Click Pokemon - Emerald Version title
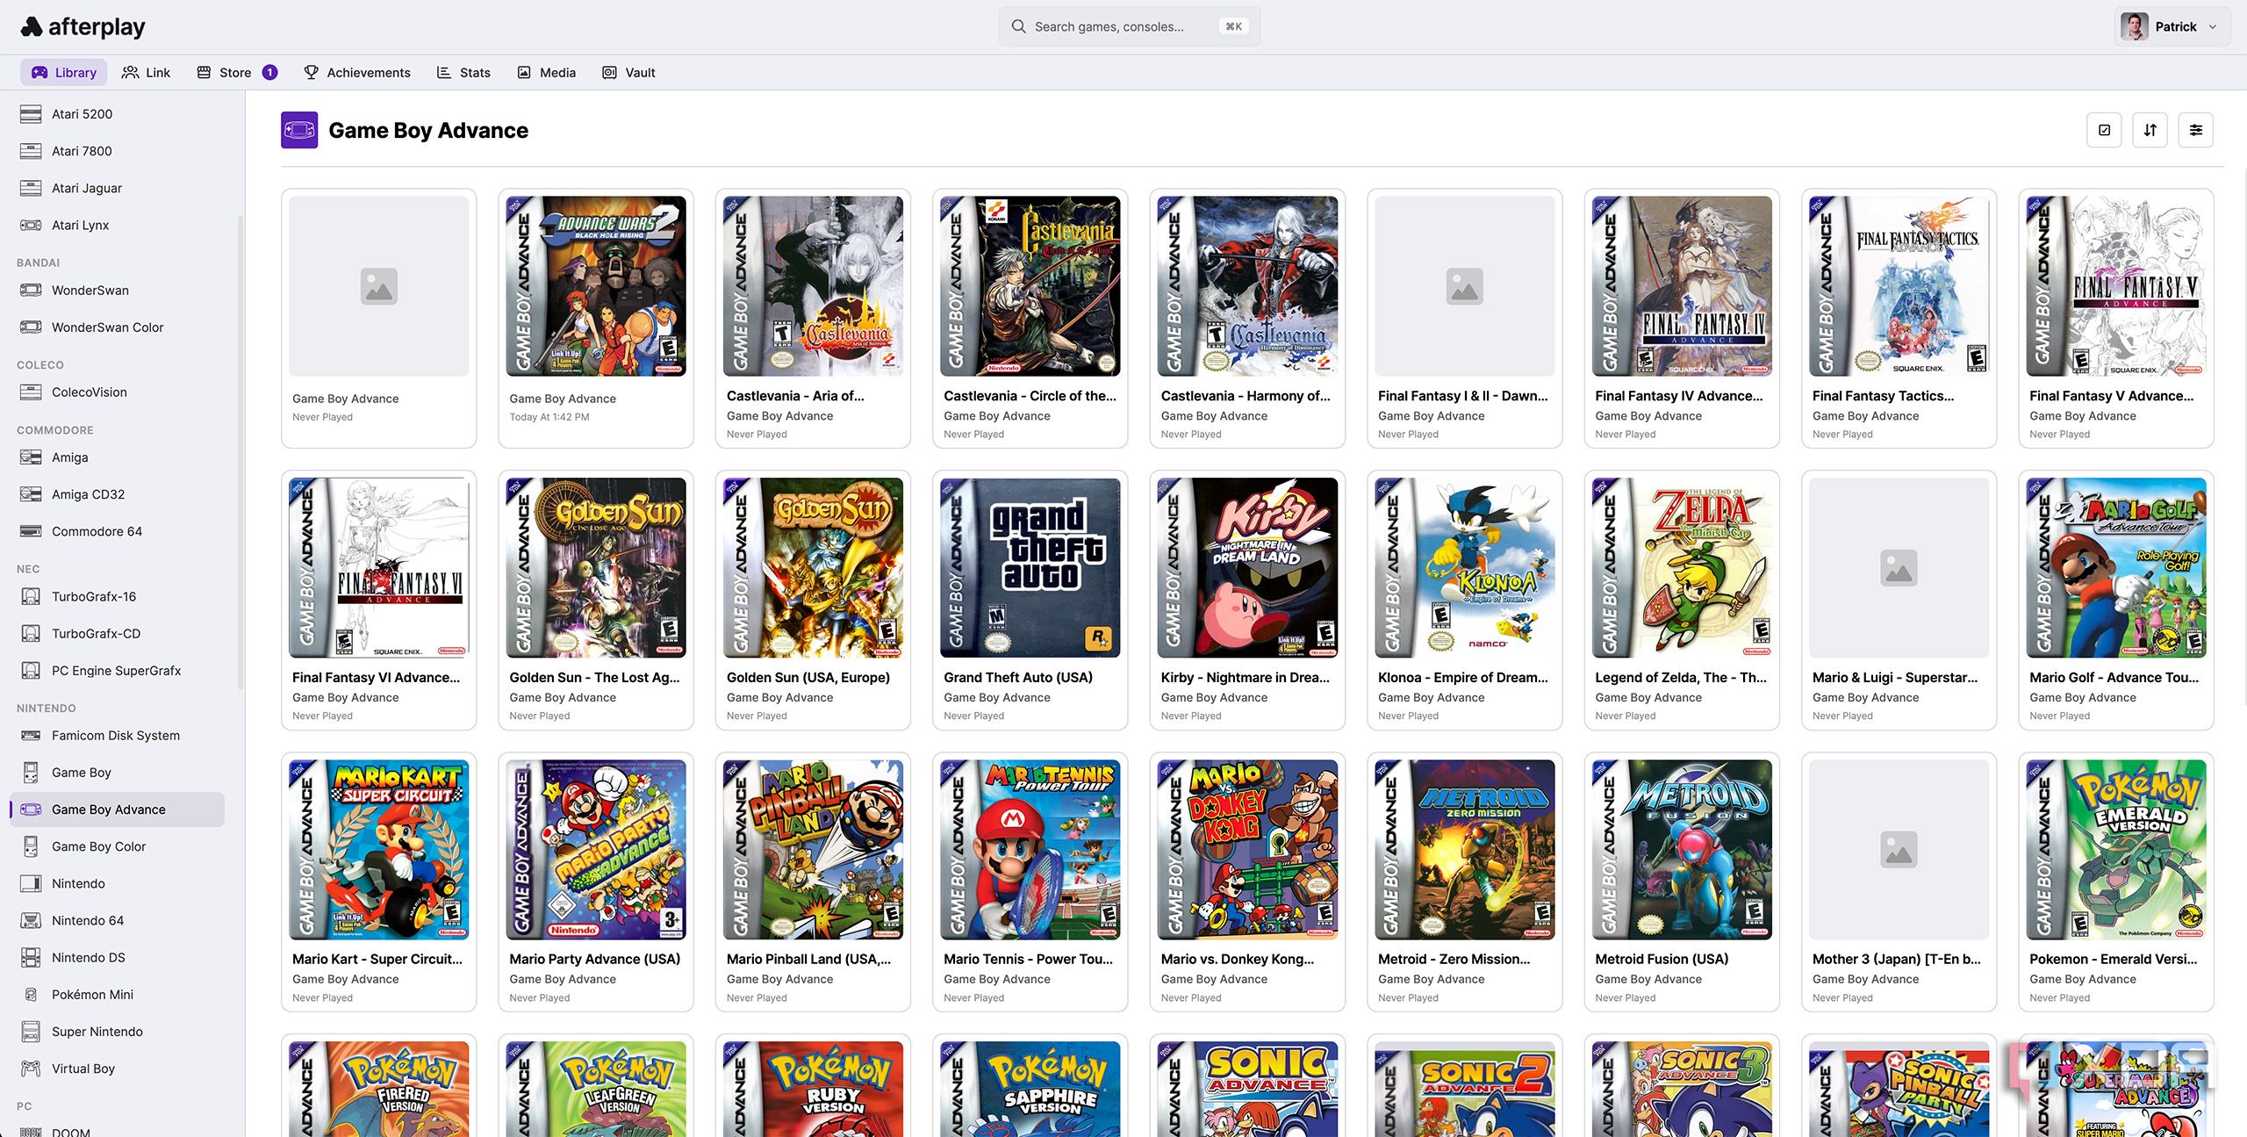 tap(2114, 960)
